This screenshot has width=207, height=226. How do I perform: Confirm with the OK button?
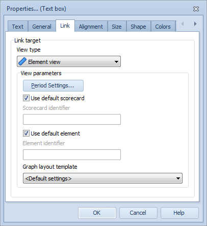click(97, 213)
